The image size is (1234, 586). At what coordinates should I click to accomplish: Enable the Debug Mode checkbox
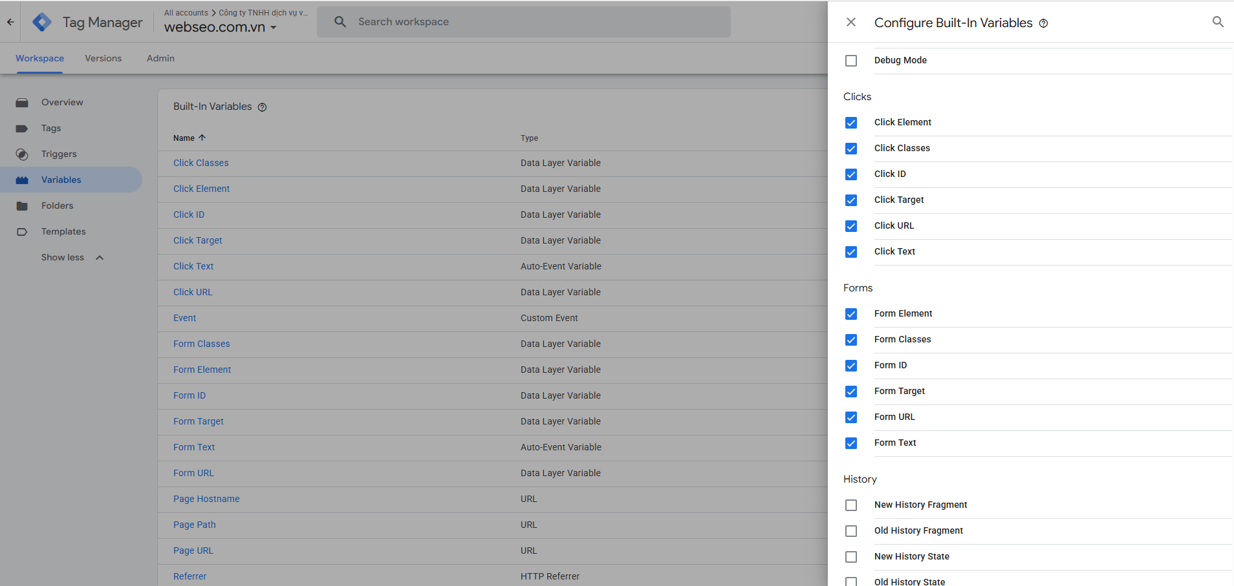(851, 61)
